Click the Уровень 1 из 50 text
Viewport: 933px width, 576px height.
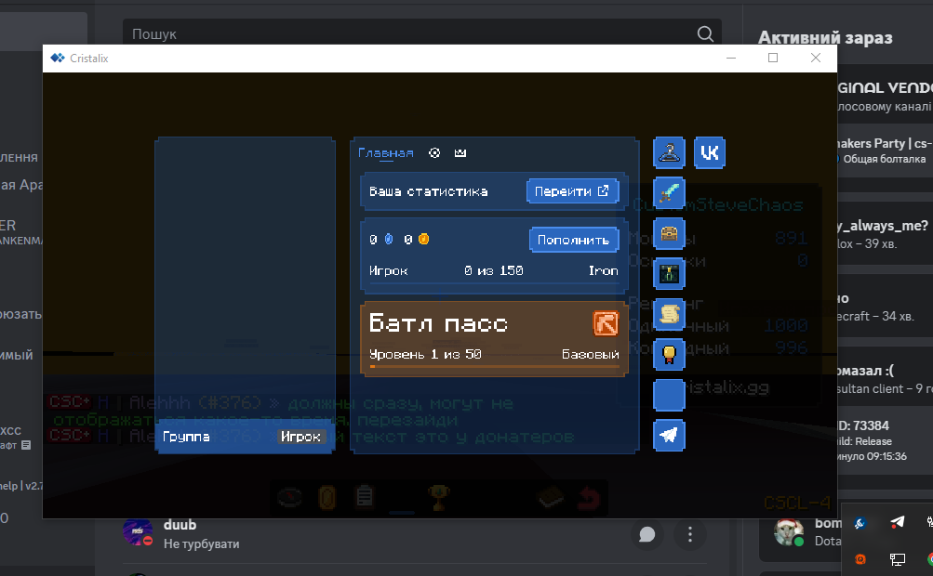425,354
